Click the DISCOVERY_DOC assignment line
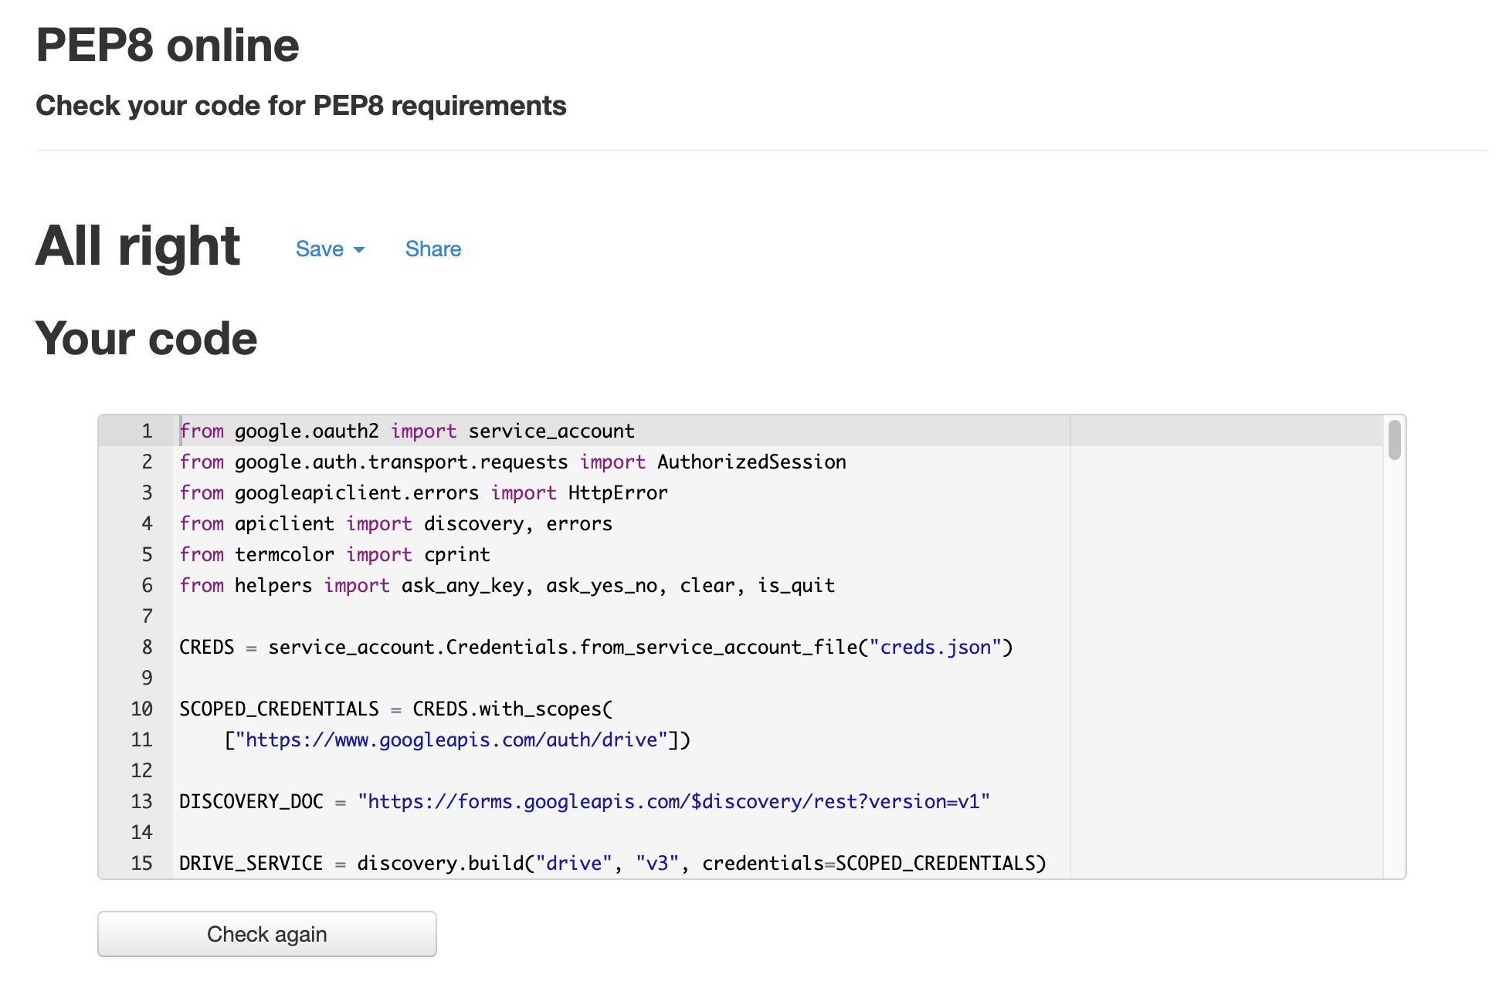Viewport: 1506px width, 988px height. pos(585,801)
